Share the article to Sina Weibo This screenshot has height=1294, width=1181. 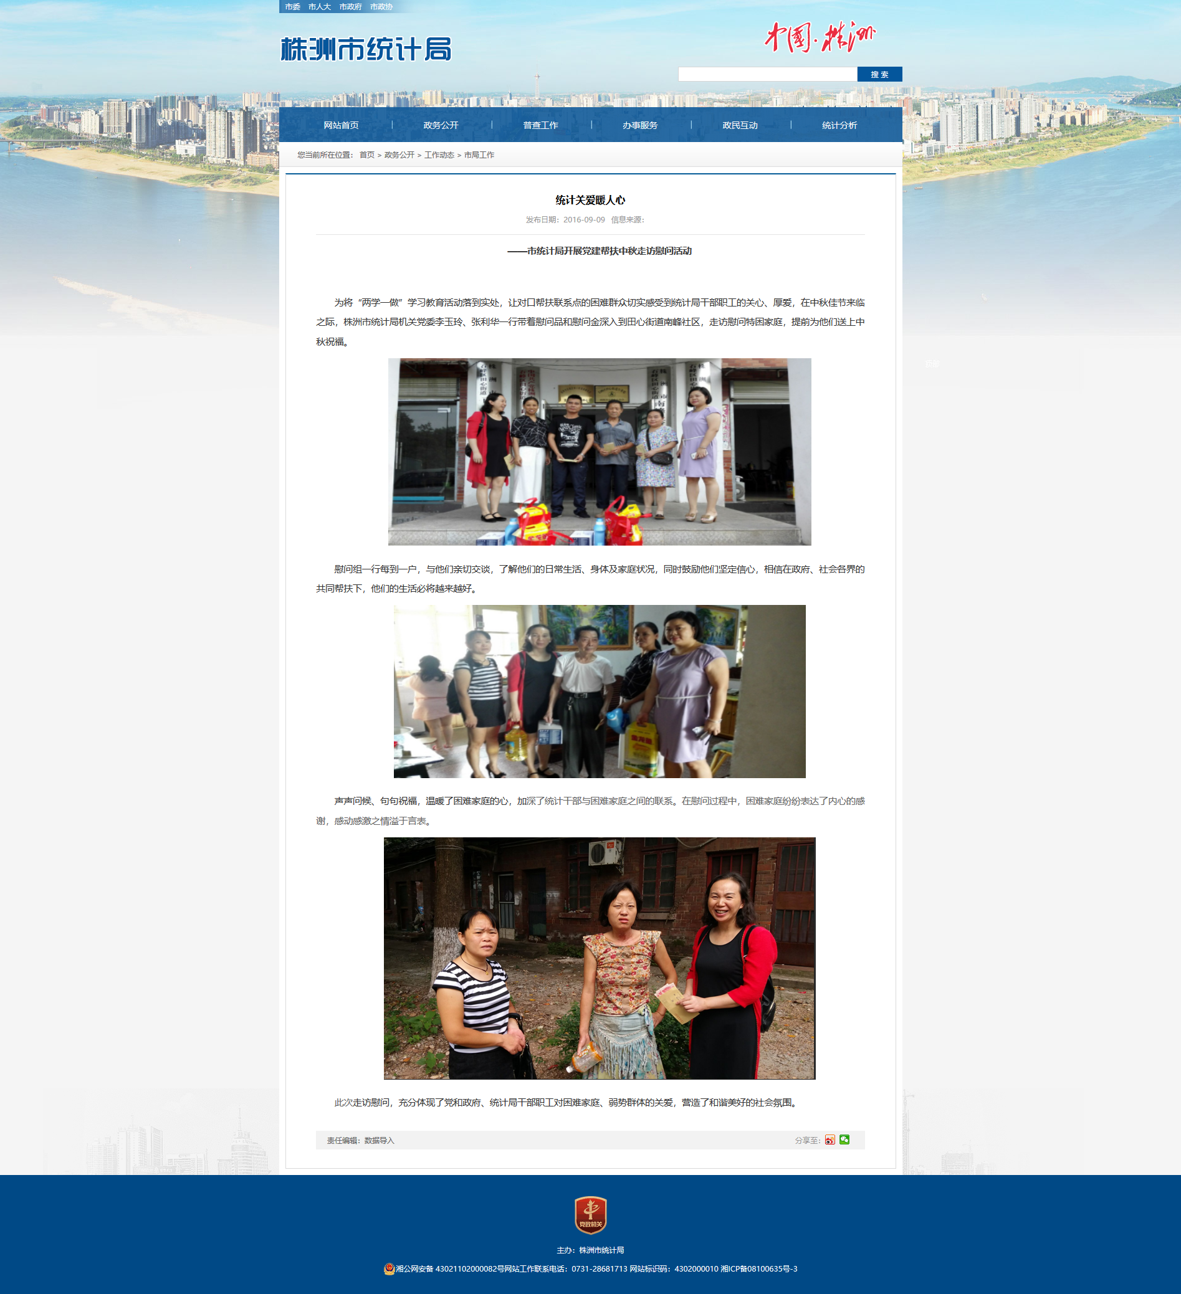[x=830, y=1140]
